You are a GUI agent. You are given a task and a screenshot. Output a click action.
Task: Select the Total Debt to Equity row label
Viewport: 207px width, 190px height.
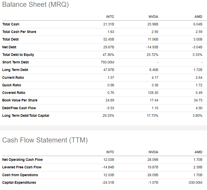[18, 55]
